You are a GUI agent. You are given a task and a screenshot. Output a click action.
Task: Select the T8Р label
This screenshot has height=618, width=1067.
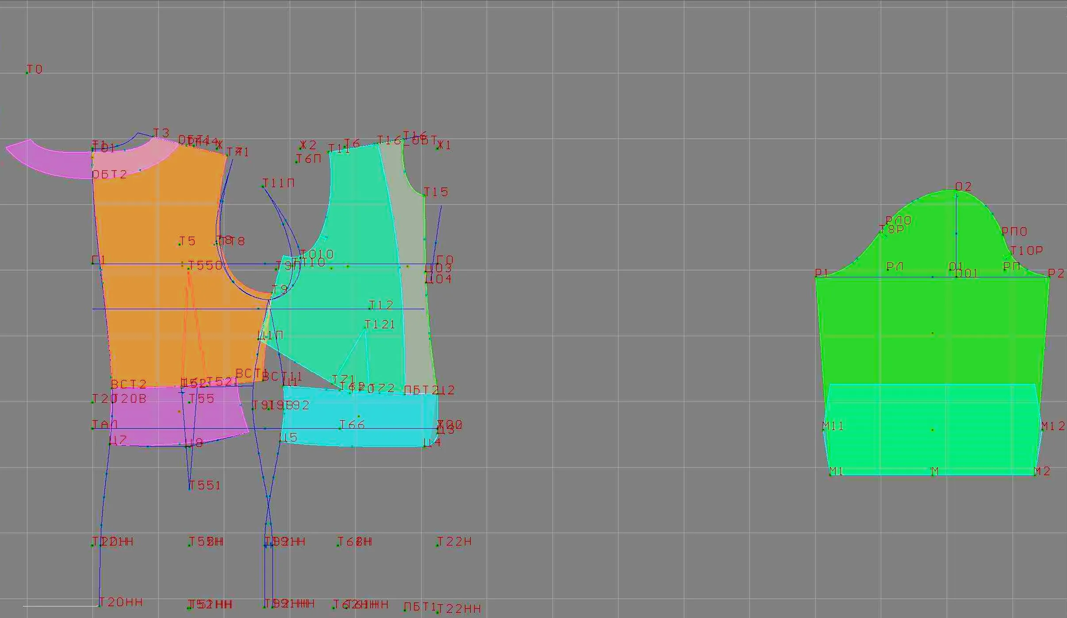[x=891, y=229]
